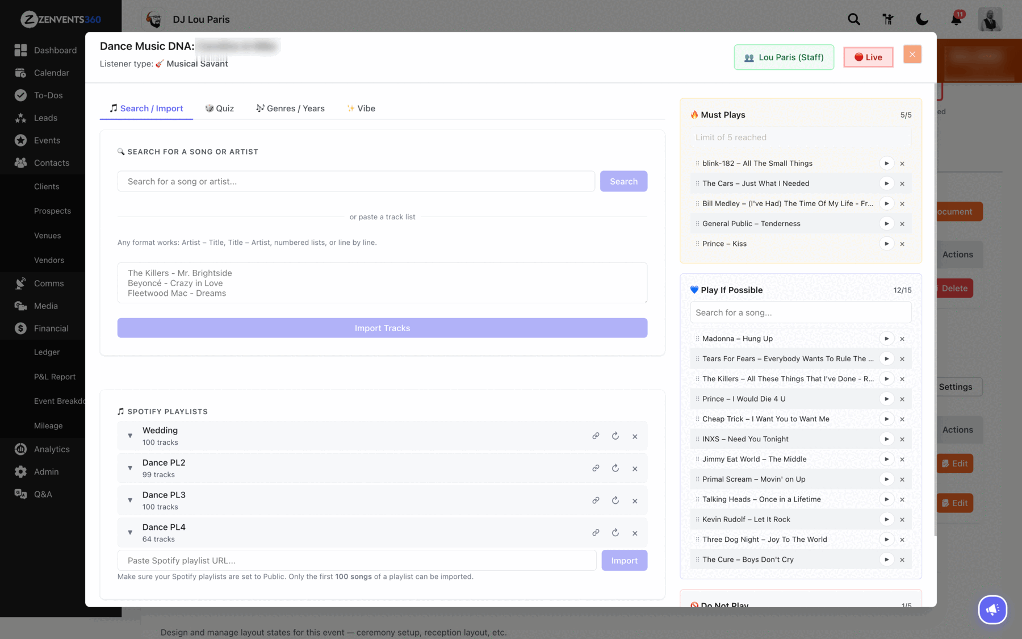Click the dialog's vertical scrollbar
Viewport: 1022px width, 639px height.
(x=935, y=310)
